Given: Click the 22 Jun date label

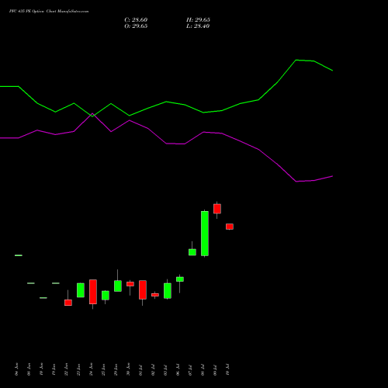Looking at the screenshot, I should (67, 369).
